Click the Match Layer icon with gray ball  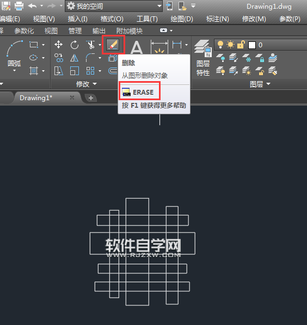pyautogui.click(x=273, y=58)
